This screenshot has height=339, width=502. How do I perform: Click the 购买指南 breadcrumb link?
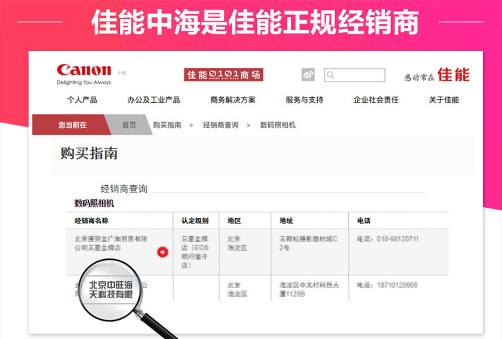tap(167, 125)
